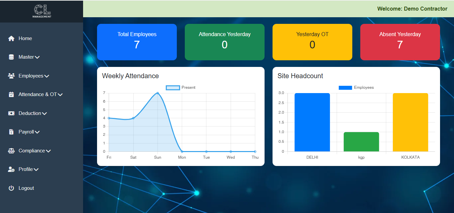Click the Profile user-gear icon
454x213 pixels.
pos(11,169)
